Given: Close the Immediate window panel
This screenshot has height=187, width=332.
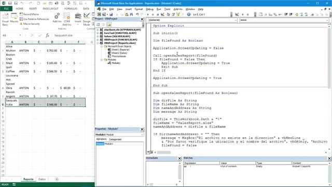Looking at the screenshot, I should [179, 158].
